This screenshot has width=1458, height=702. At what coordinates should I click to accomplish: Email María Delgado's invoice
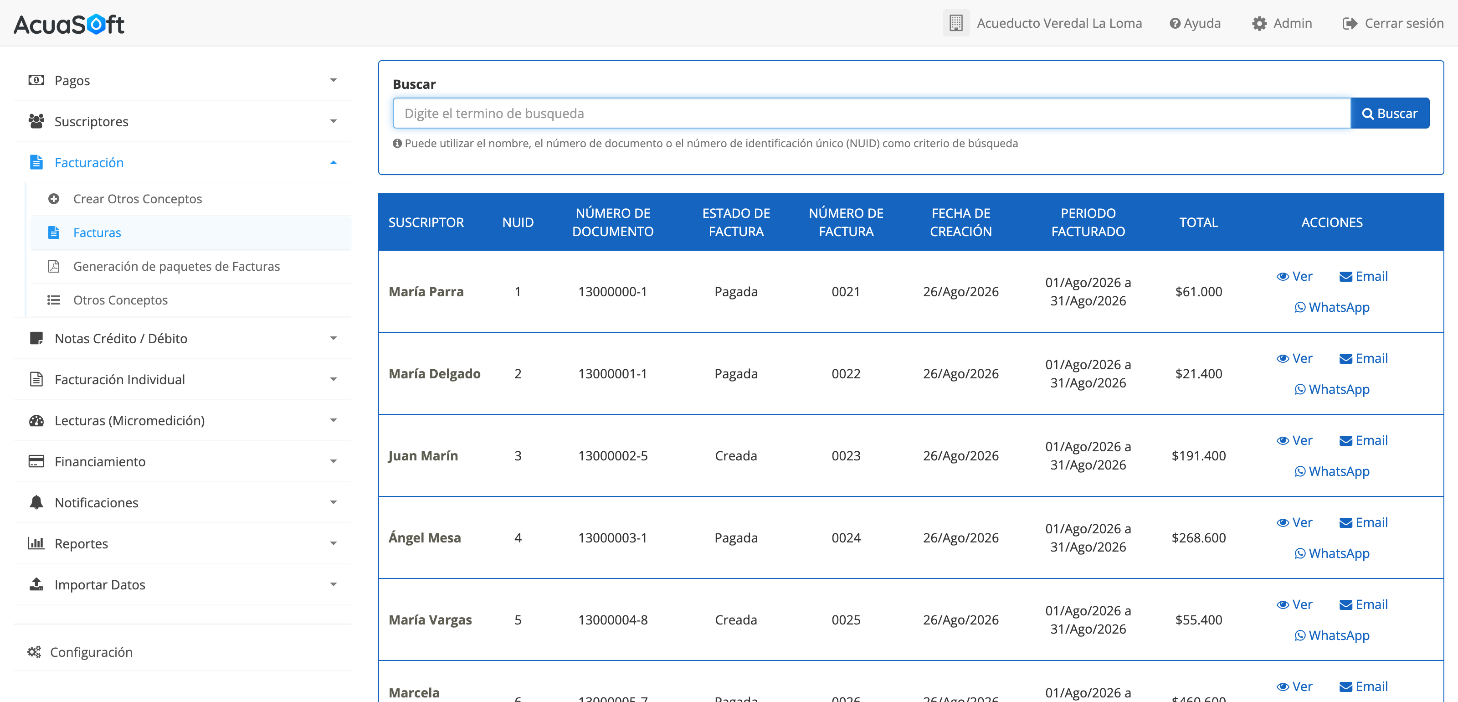[x=1364, y=358]
